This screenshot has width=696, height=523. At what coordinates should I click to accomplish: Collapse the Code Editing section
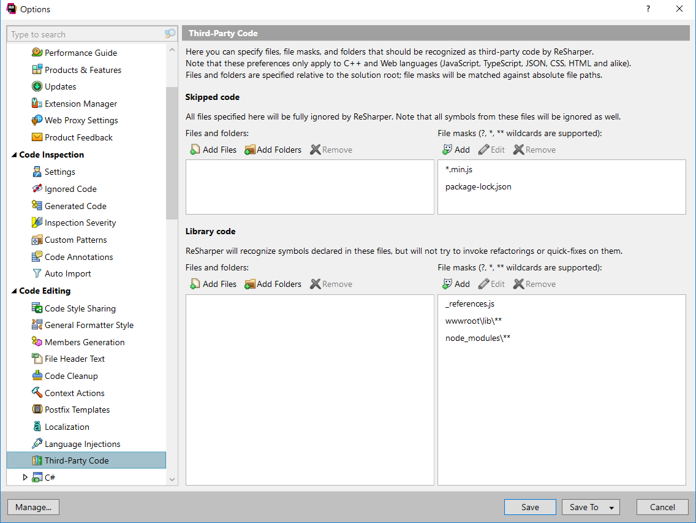[x=14, y=291]
